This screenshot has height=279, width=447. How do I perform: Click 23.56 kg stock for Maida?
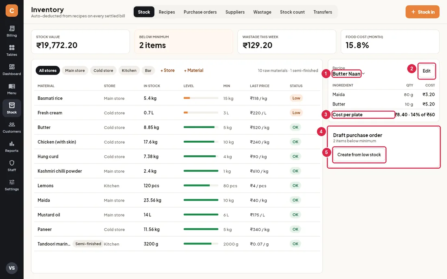pyautogui.click(x=152, y=200)
